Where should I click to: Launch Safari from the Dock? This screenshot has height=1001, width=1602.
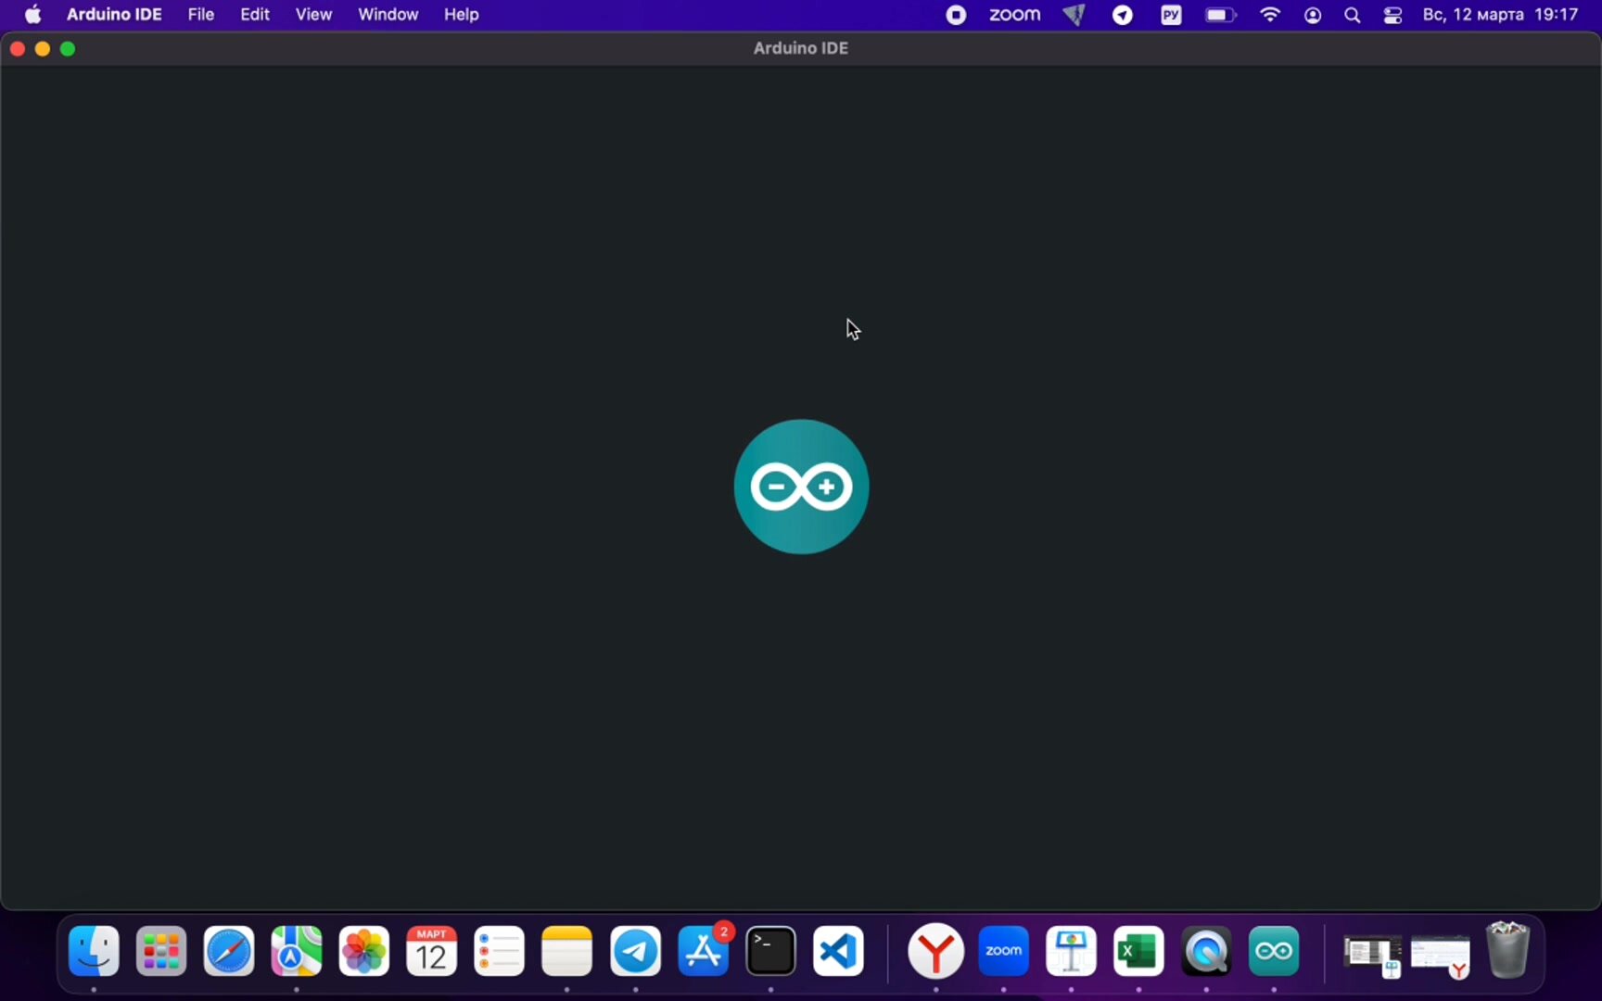(x=229, y=951)
